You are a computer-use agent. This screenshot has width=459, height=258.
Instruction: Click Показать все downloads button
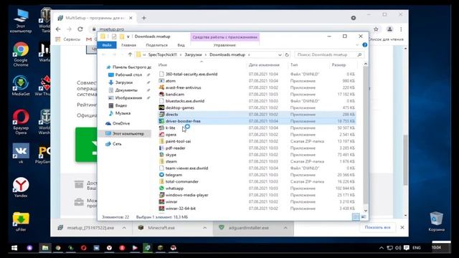pos(377,227)
